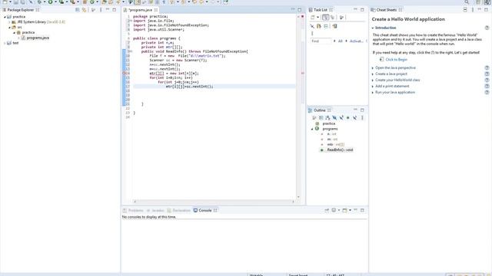Screen dimensions: 492x276
Task: Click the last icon in Task List second row
Action: tap(334, 26)
